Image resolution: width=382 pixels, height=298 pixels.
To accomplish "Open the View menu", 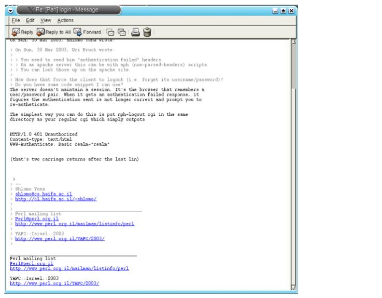I will click(45, 20).
